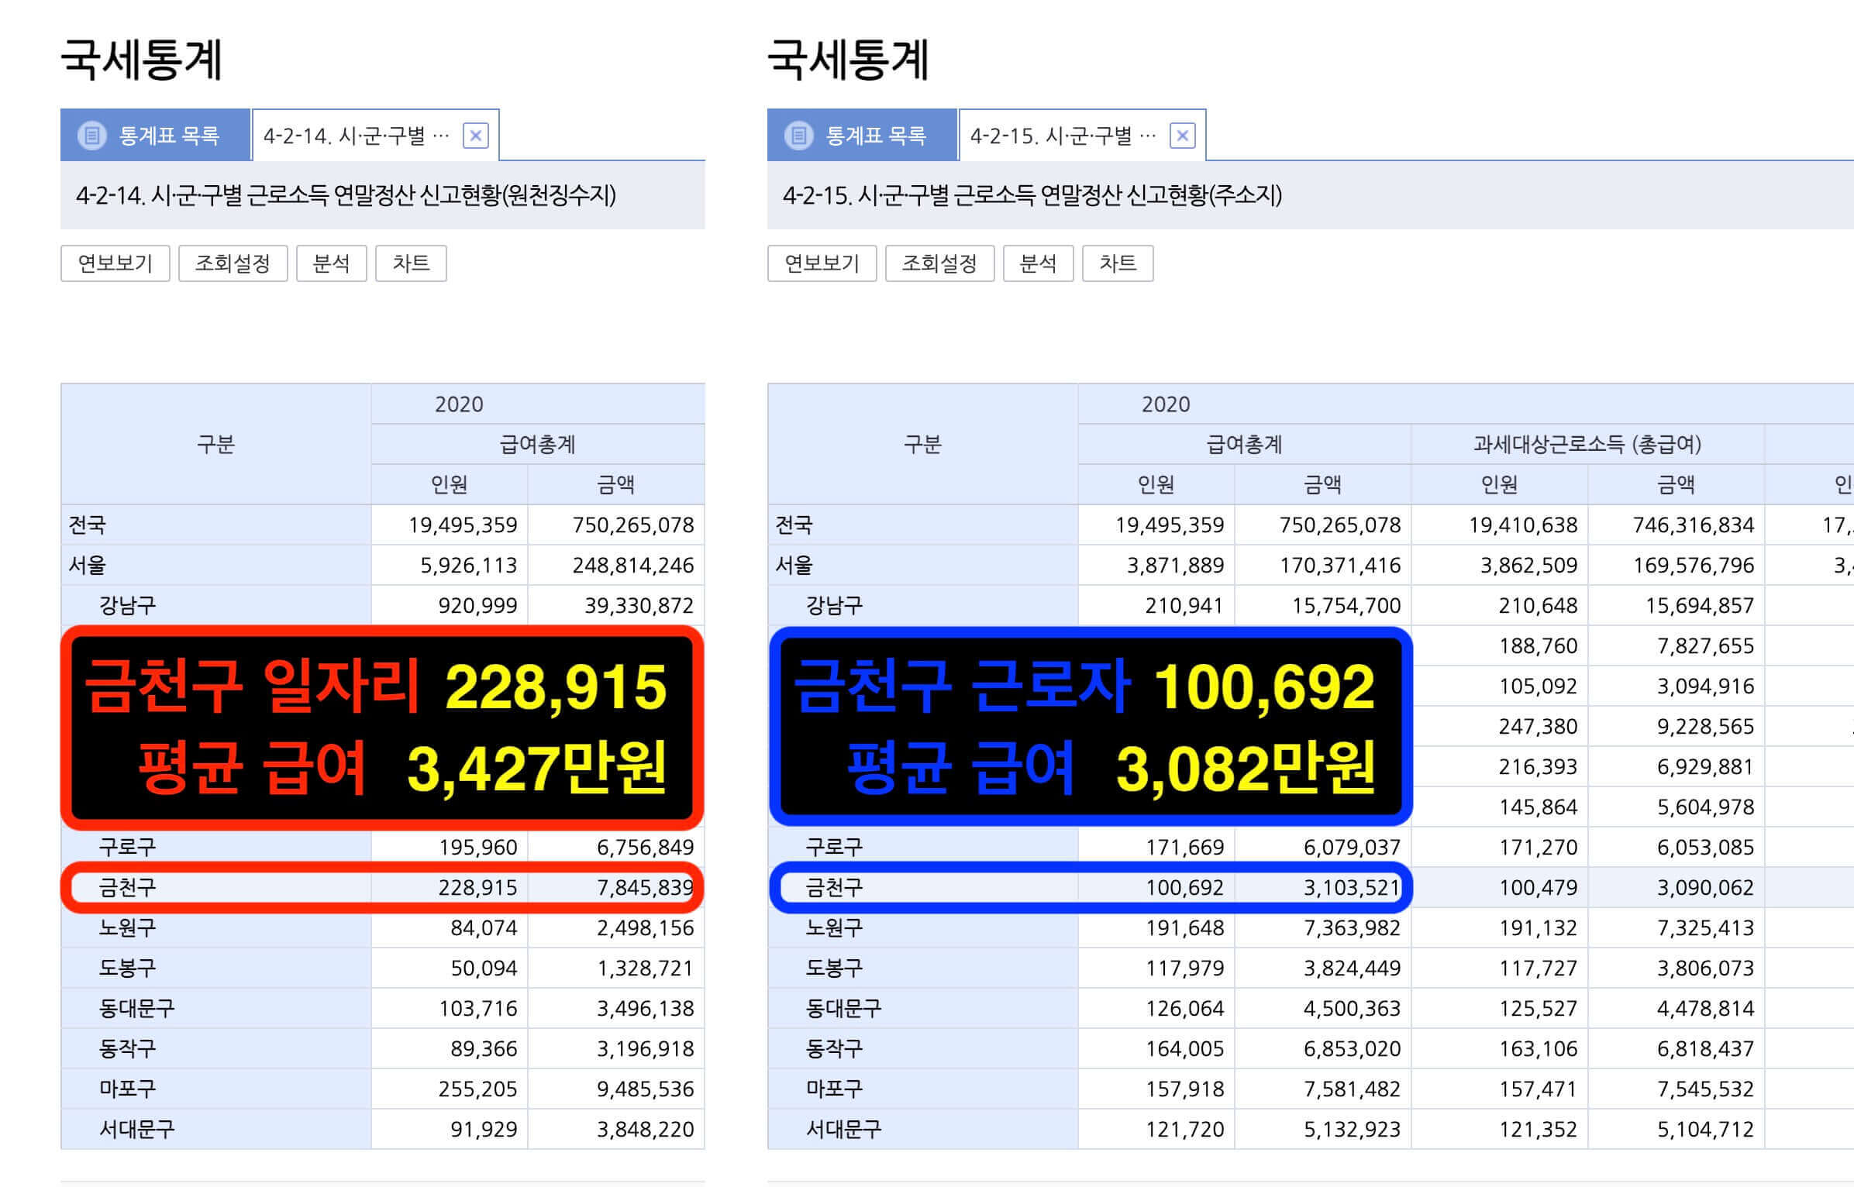Click 과세대상근로소득 (총급여) column header
This screenshot has width=1854, height=1187.
point(1587,444)
